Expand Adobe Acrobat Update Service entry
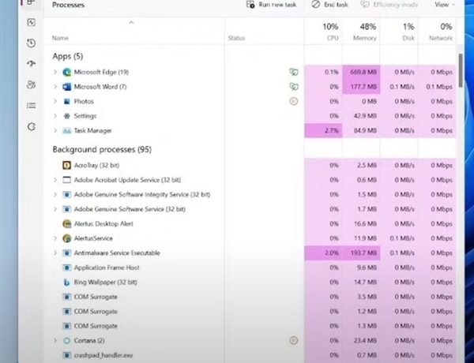This screenshot has height=363, width=474. coord(55,180)
